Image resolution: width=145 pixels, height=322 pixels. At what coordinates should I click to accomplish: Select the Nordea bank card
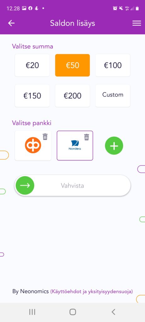75,145
